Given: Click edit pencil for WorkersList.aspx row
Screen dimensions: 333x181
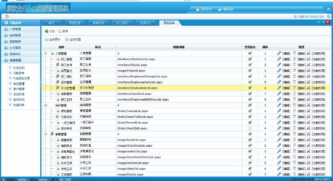Looking at the screenshot, I should [x=279, y=59].
